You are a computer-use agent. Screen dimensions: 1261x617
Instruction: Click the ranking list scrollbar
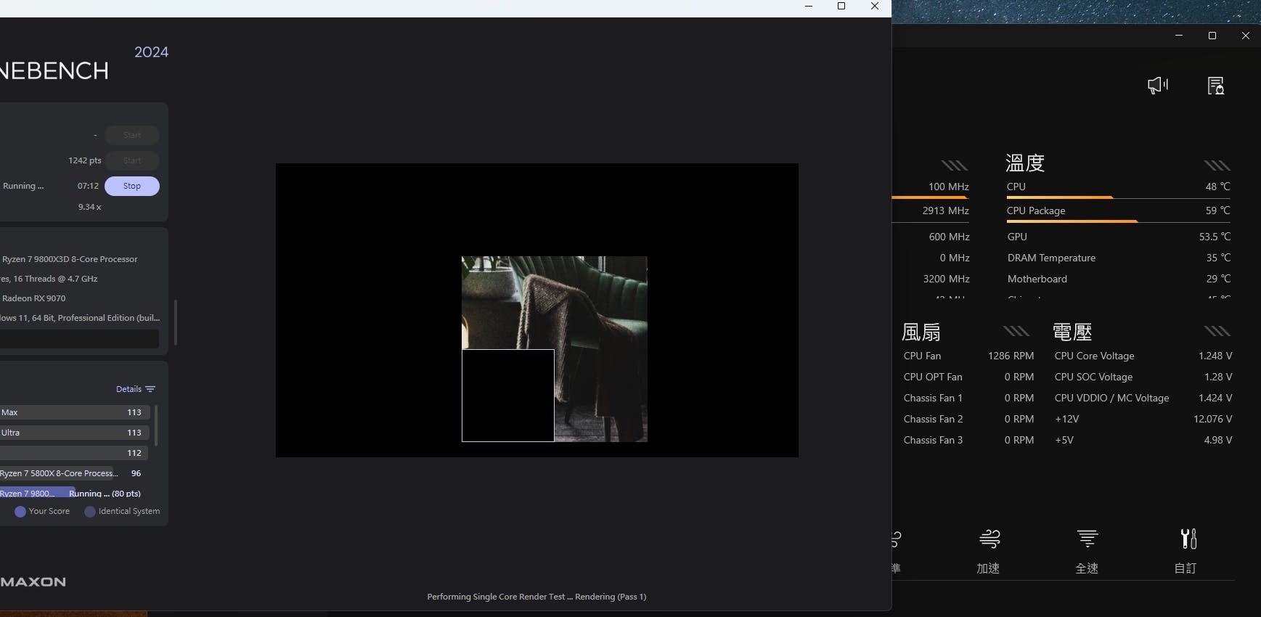tap(156, 425)
